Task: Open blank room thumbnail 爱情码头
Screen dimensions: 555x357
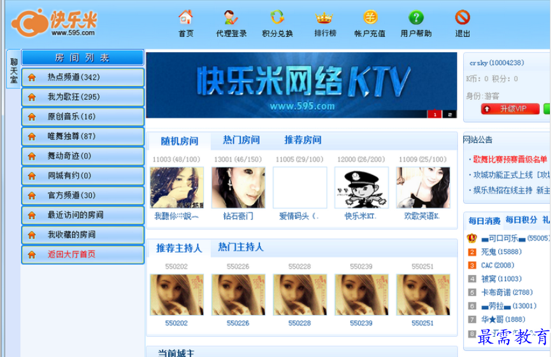Action: tap(299, 188)
